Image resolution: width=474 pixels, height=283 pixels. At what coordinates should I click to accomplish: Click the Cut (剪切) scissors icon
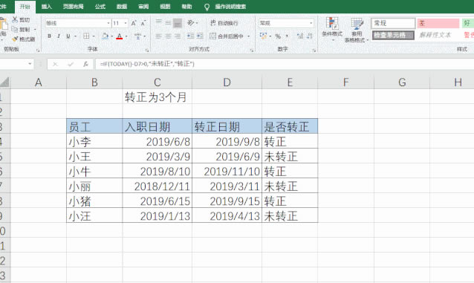tap(15, 19)
